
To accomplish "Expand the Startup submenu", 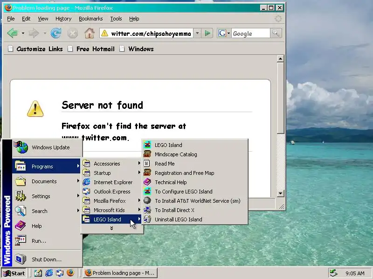I will (x=111, y=173).
